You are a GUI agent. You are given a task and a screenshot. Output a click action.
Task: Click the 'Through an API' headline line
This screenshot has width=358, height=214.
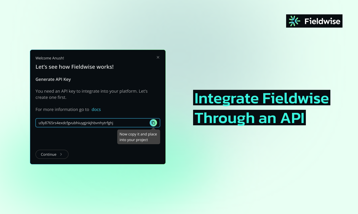pyautogui.click(x=249, y=118)
